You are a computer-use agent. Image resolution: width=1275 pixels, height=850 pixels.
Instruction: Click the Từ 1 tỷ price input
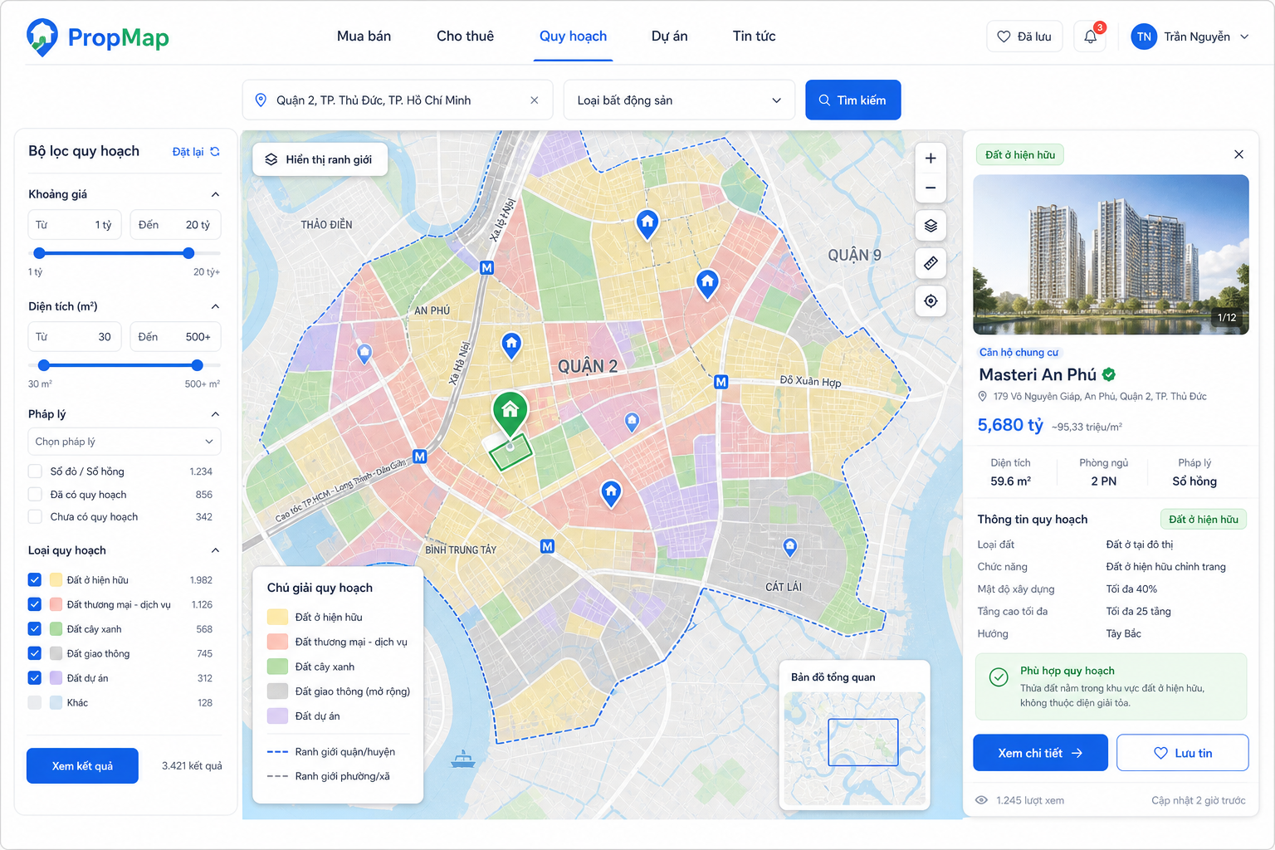(76, 225)
